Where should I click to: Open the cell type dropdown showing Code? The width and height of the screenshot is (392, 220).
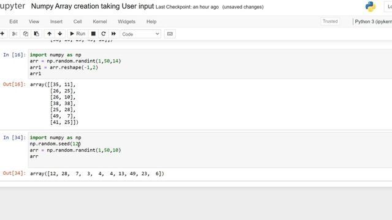[141, 34]
